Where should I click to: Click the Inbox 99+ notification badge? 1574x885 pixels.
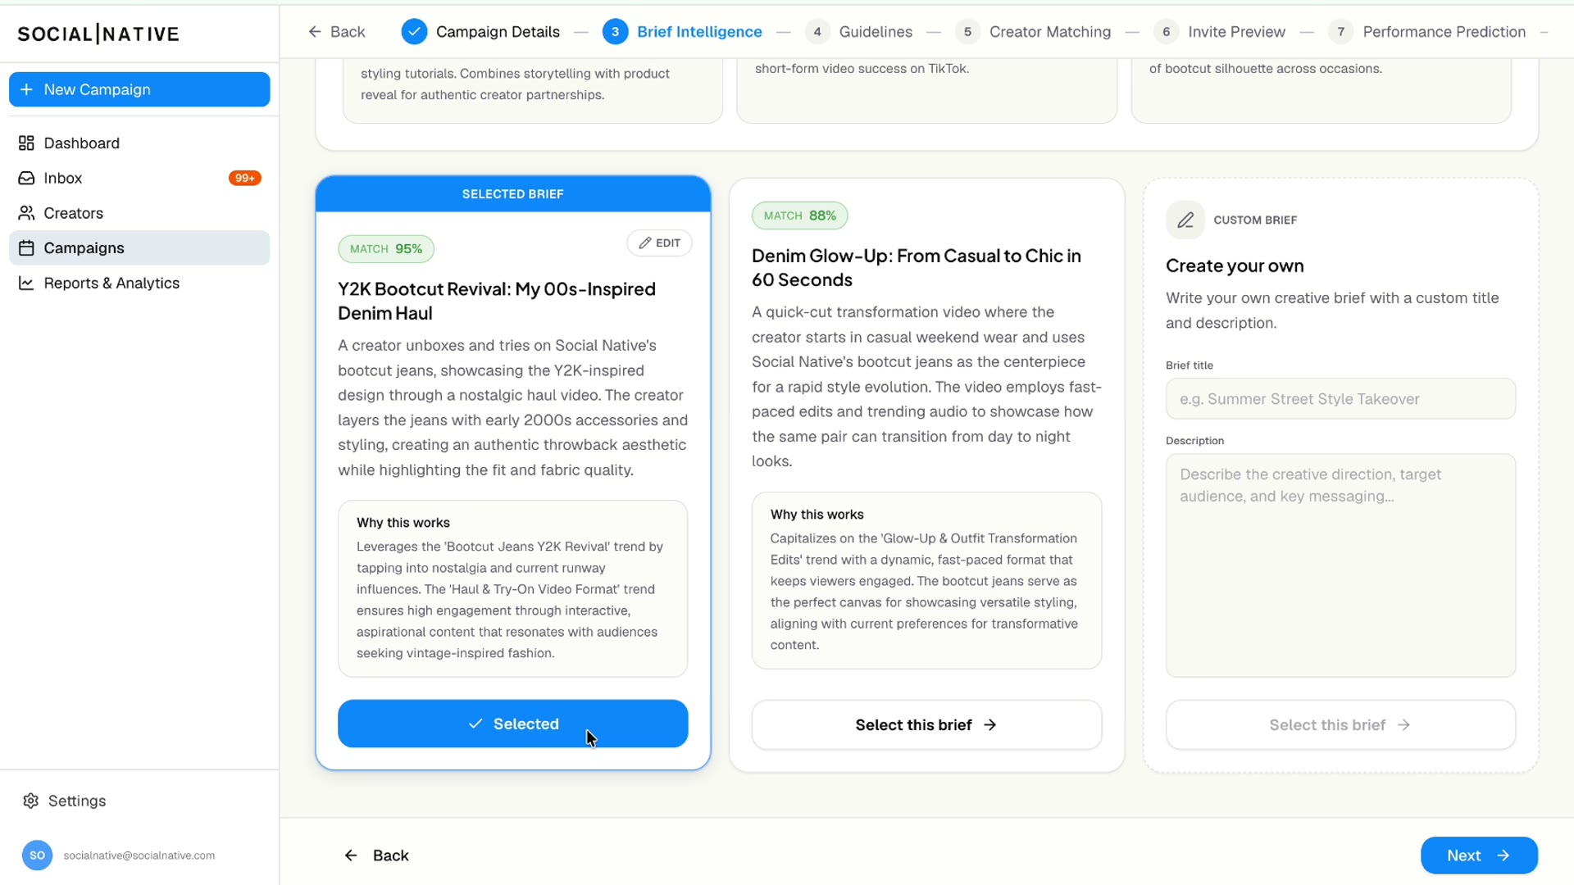click(244, 178)
